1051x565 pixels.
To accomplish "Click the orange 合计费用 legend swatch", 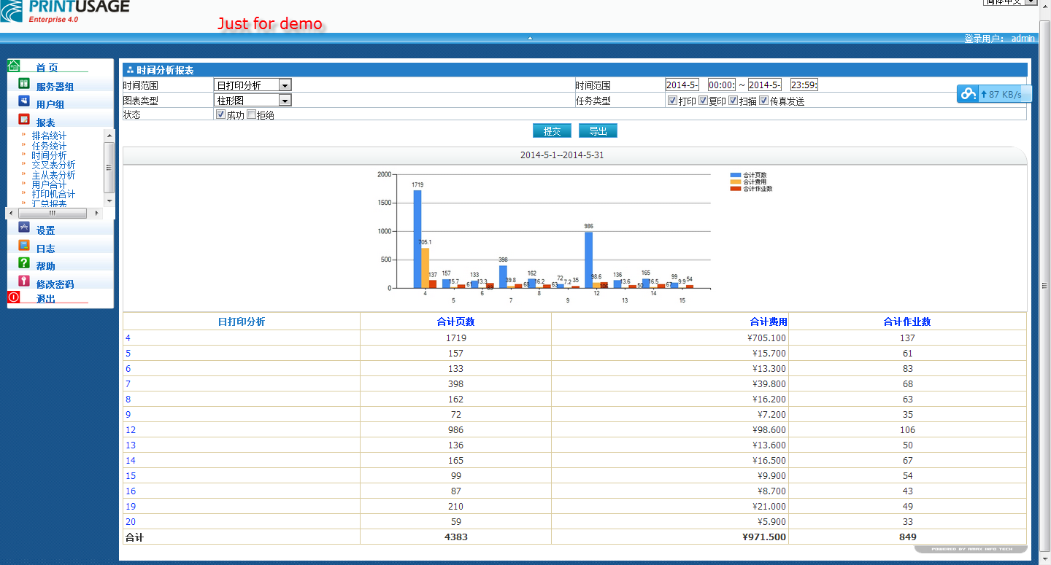I will click(x=736, y=182).
